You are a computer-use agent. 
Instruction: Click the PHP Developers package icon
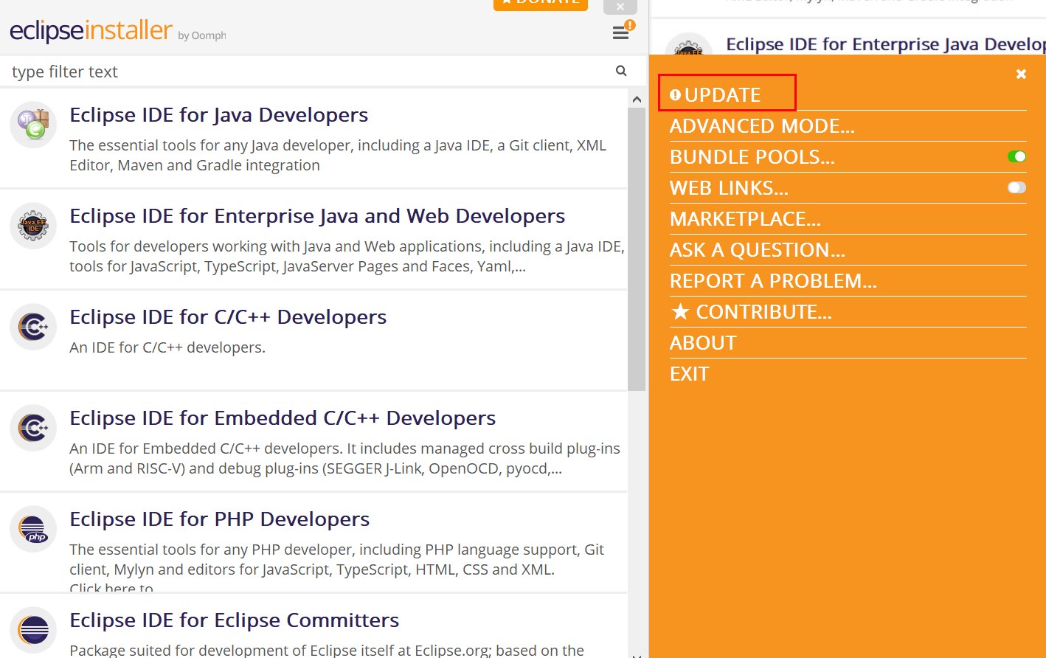tap(33, 528)
